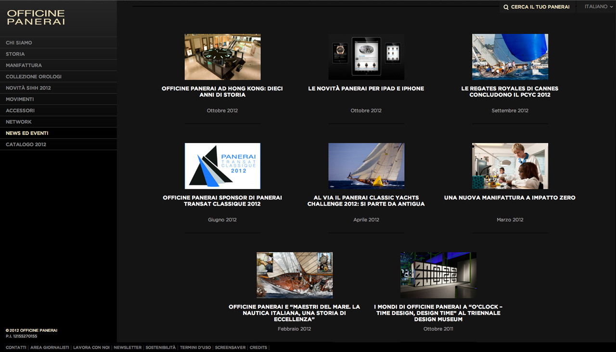Click Lavora con noi link
This screenshot has width=616, height=352.
pos(91,348)
